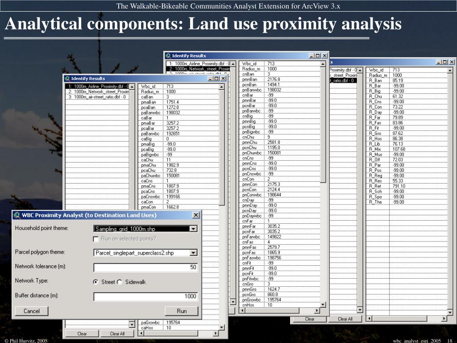Click the pmnBan value 2176.8
Viewport: 457px width, 343px height.
[x=274, y=79]
